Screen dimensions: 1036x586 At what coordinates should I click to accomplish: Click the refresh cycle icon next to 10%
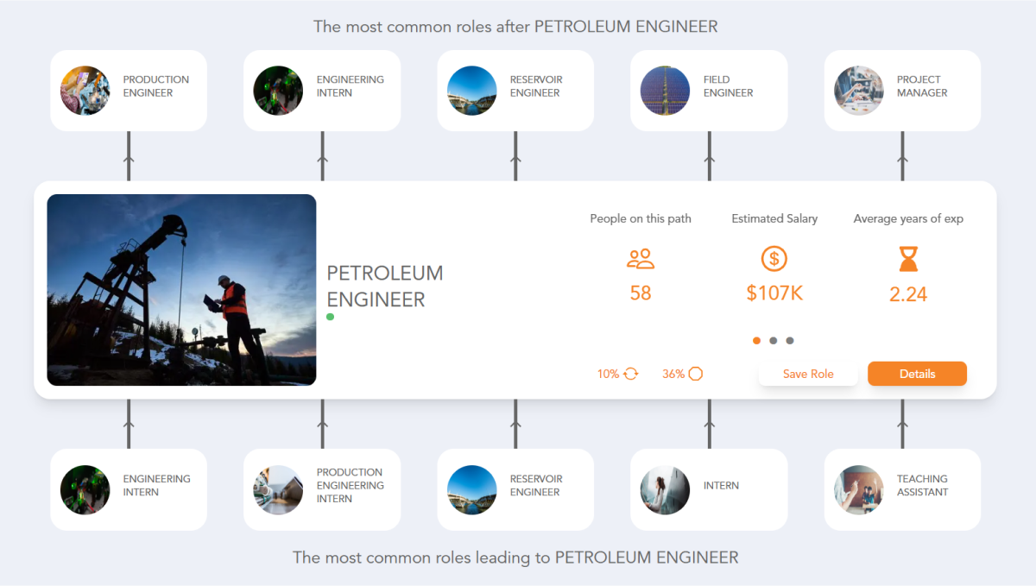coord(629,373)
